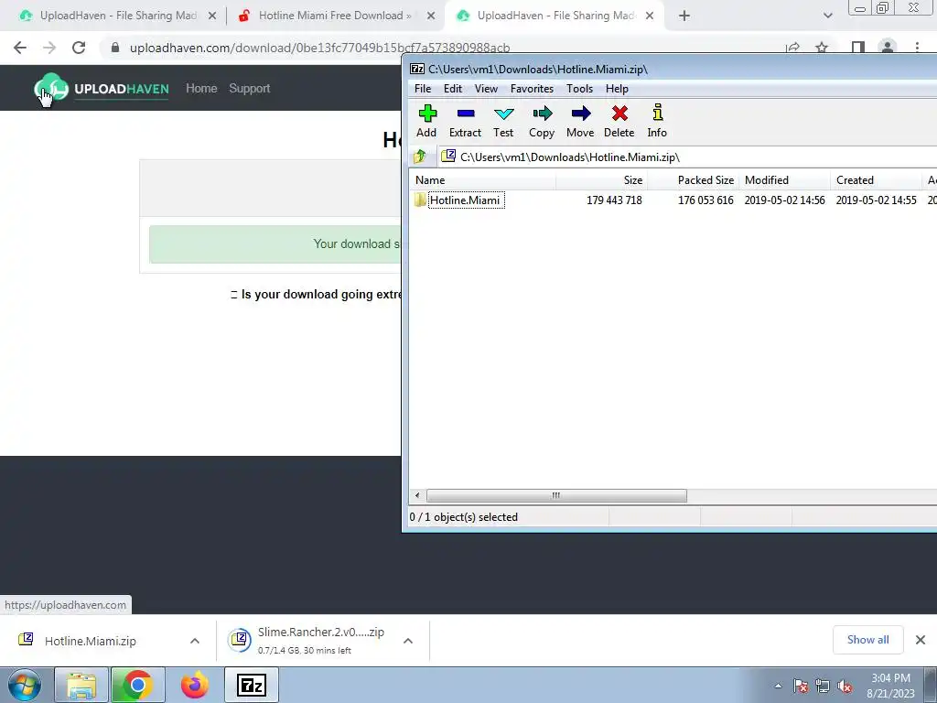Click the uploadhaven.com URL address bar

point(319,48)
